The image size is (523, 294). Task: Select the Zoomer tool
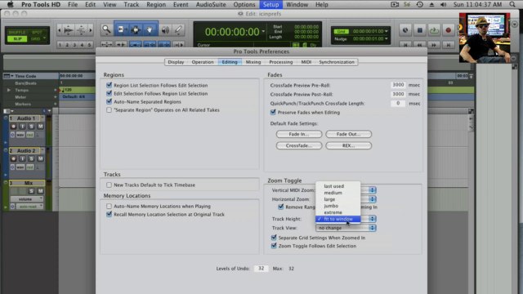[x=106, y=29]
